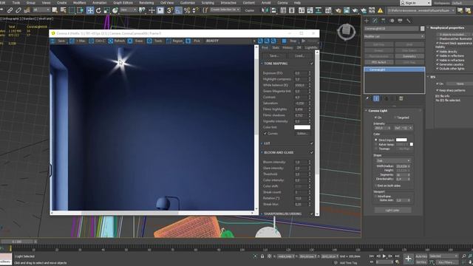Expand the LUT section
The width and height of the screenshot is (473, 266).
click(262, 143)
